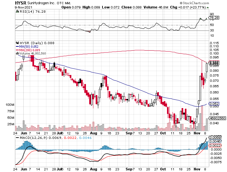Image resolution: width=227 pixels, height=172 pixels.
Task: Click the RSI(14) 76.28 legend text
Action: [x=33, y=11]
